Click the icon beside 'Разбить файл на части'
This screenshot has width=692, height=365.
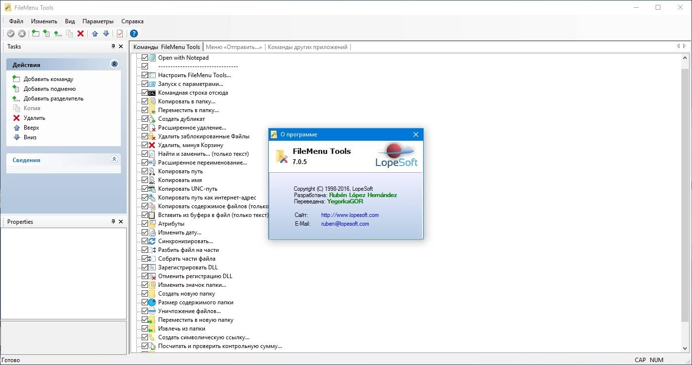pos(152,250)
